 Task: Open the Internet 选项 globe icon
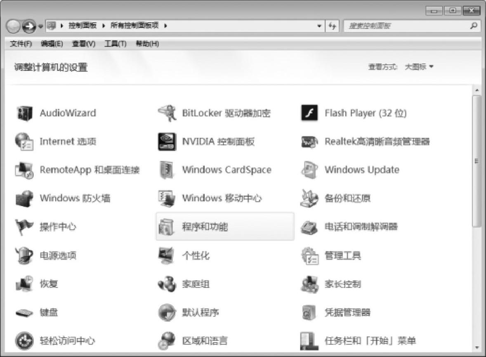[24, 141]
